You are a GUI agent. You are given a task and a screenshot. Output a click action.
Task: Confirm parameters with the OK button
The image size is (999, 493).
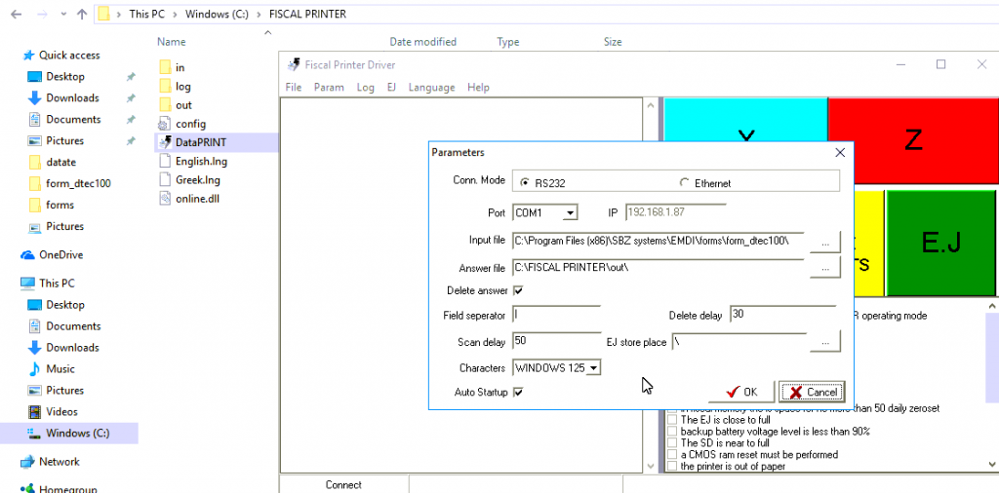pyautogui.click(x=740, y=392)
